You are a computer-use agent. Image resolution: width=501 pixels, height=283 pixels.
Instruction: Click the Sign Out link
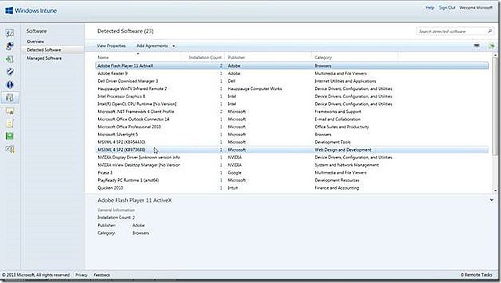pos(447,8)
